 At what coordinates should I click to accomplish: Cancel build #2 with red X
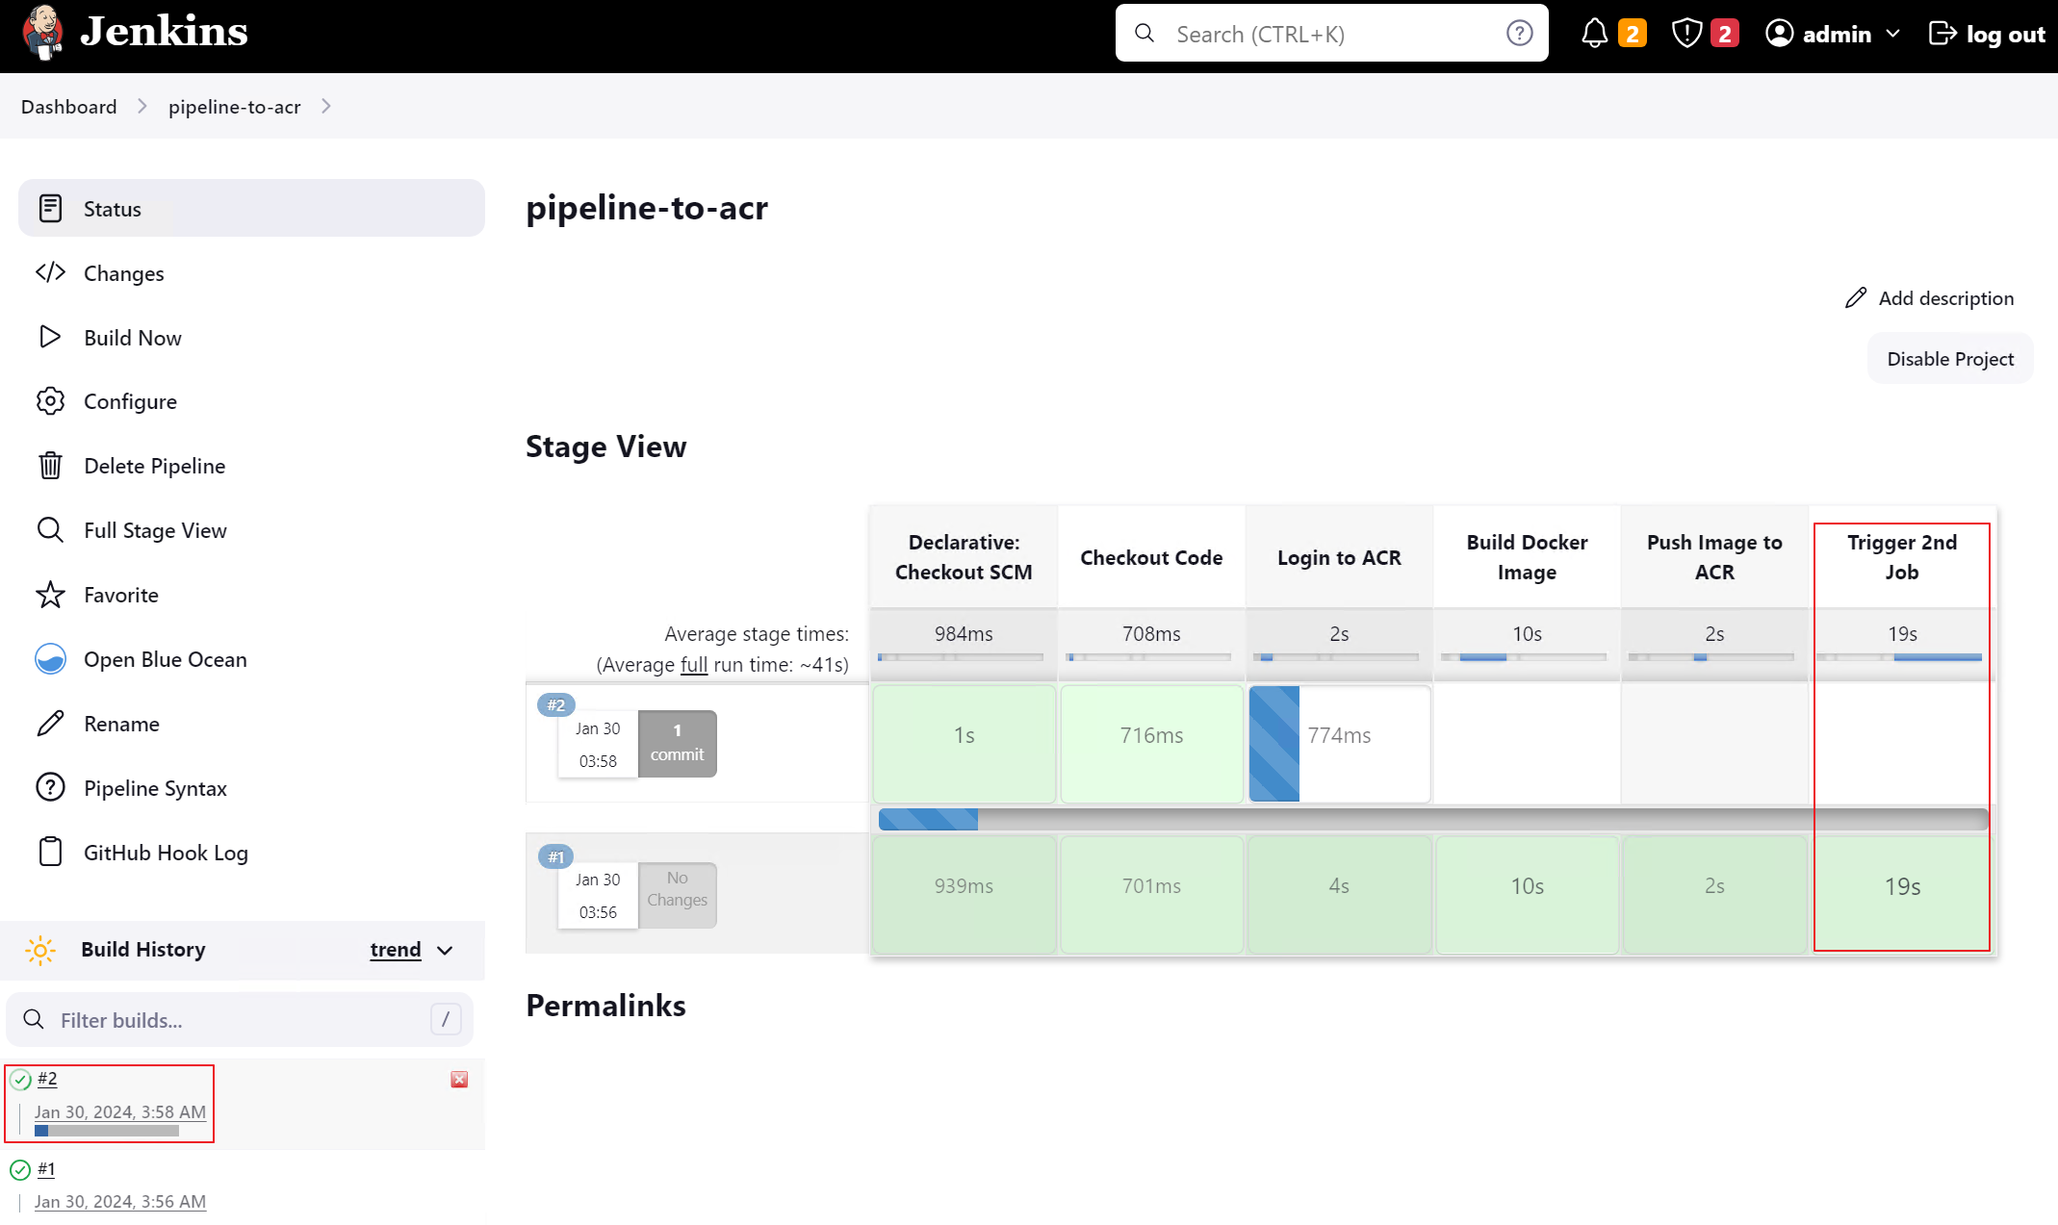point(459,1080)
